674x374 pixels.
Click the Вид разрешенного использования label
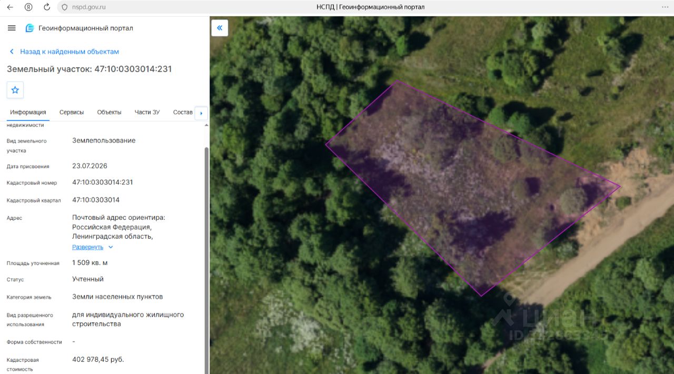click(x=29, y=320)
